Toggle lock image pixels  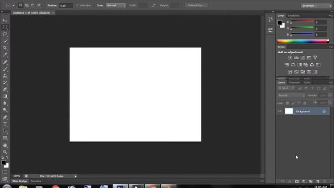pyautogui.click(x=293, y=103)
